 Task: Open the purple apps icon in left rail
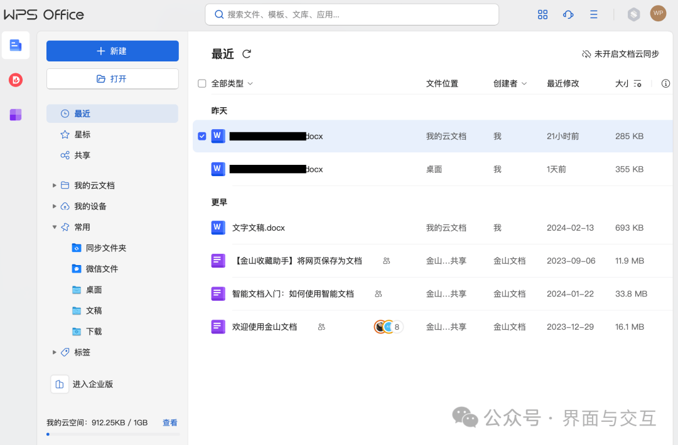[15, 115]
